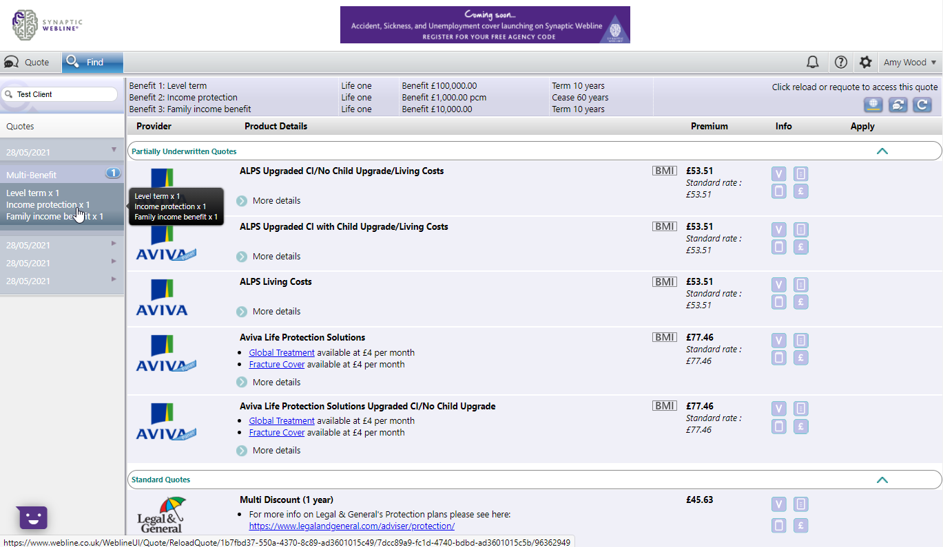
Task: Open document icon for Multi Discount (1 year)
Action: 800,504
